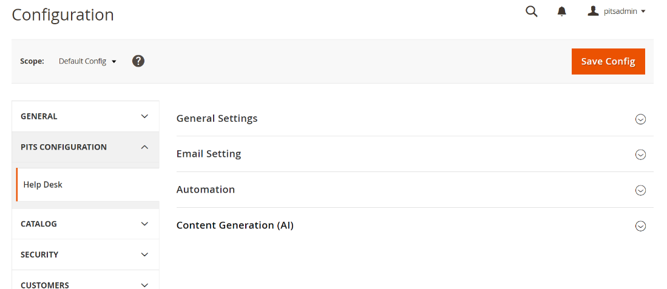This screenshot has width=667, height=289.
Task: Click the search magnifier icon
Action: pos(532,12)
